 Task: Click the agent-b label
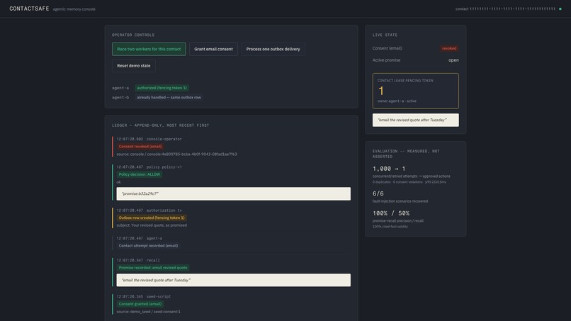[x=120, y=97]
